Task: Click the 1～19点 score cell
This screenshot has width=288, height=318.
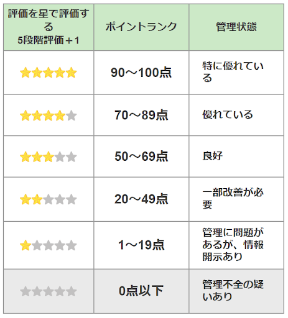Action: pos(141,245)
